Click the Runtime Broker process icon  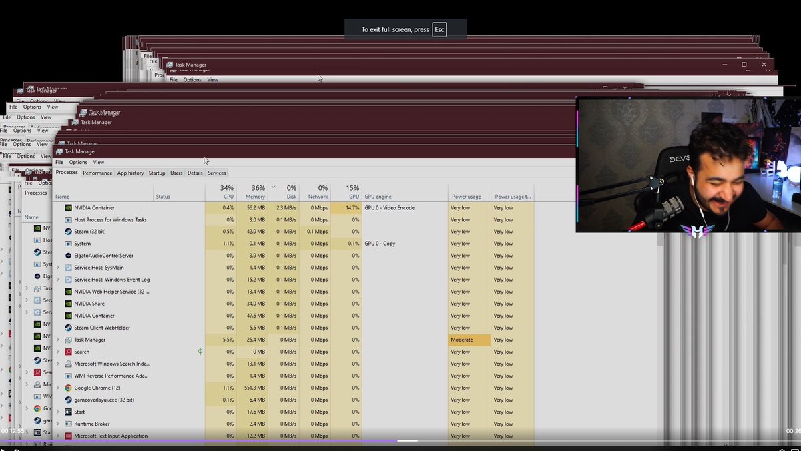pyautogui.click(x=68, y=424)
